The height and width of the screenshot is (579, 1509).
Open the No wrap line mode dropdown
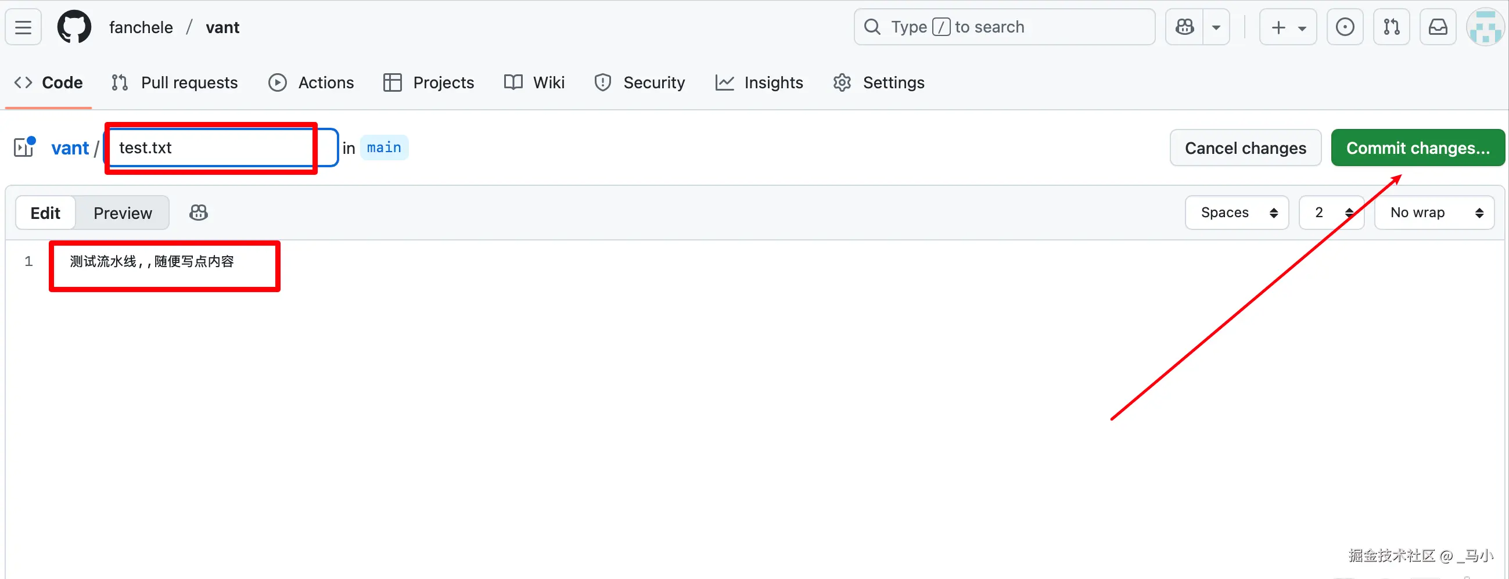1433,213
